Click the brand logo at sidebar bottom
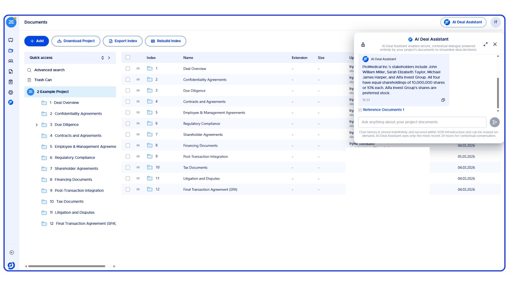Screen dimensions: 509x286 click(x=11, y=265)
